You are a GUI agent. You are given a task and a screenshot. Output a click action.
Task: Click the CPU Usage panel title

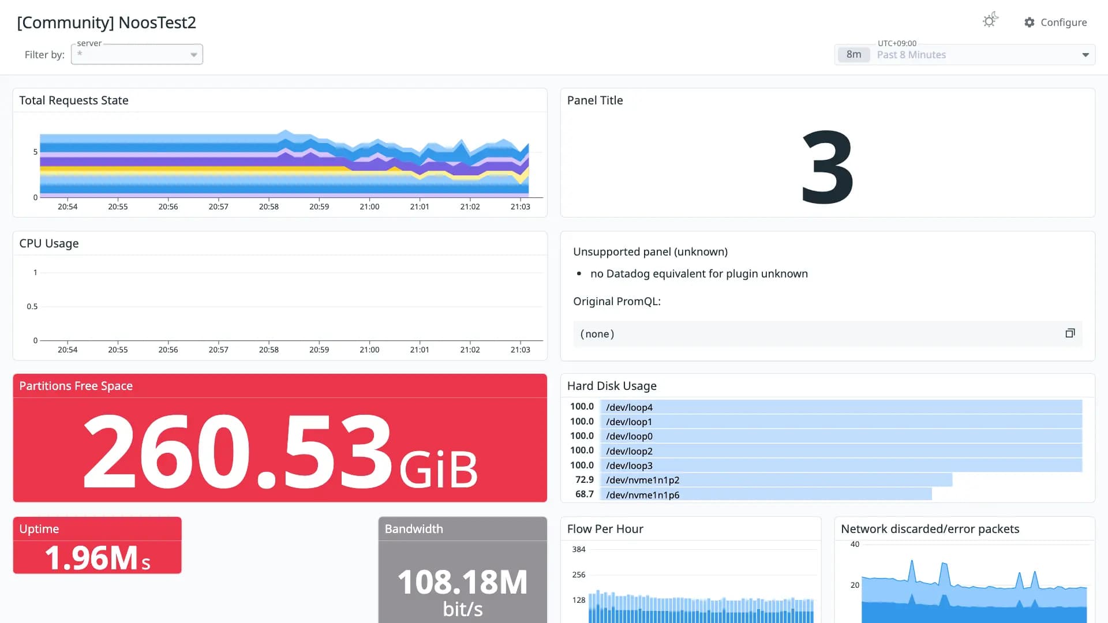[x=49, y=243]
